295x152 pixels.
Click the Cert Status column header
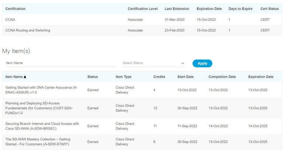270,9
